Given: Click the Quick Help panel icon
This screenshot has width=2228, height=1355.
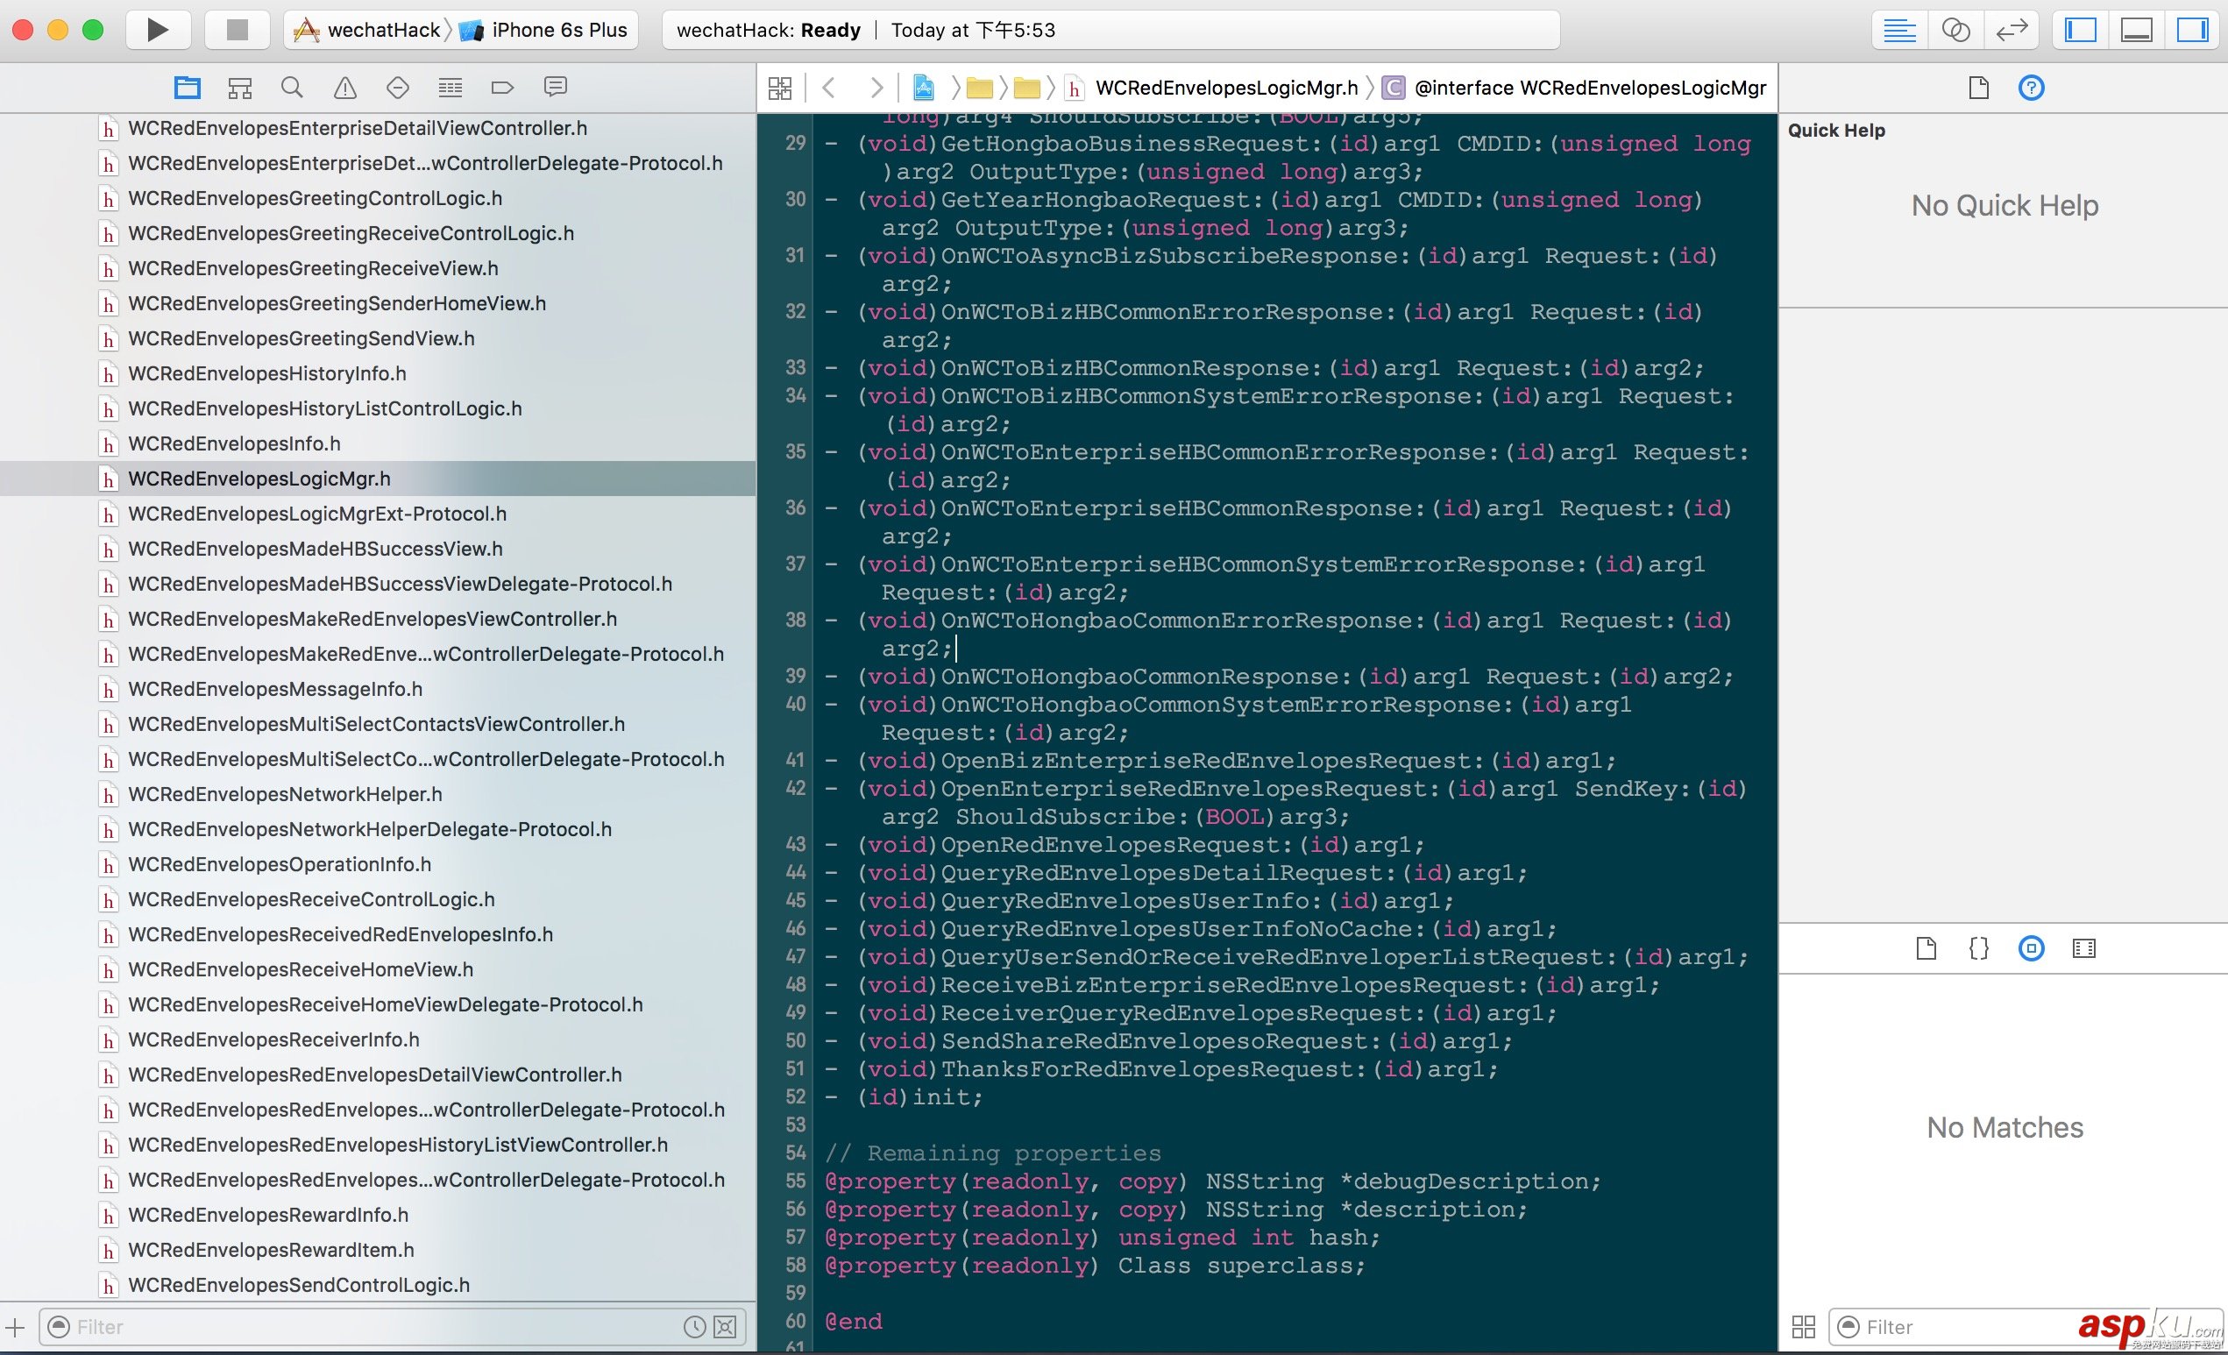Looking at the screenshot, I should (x=2033, y=88).
